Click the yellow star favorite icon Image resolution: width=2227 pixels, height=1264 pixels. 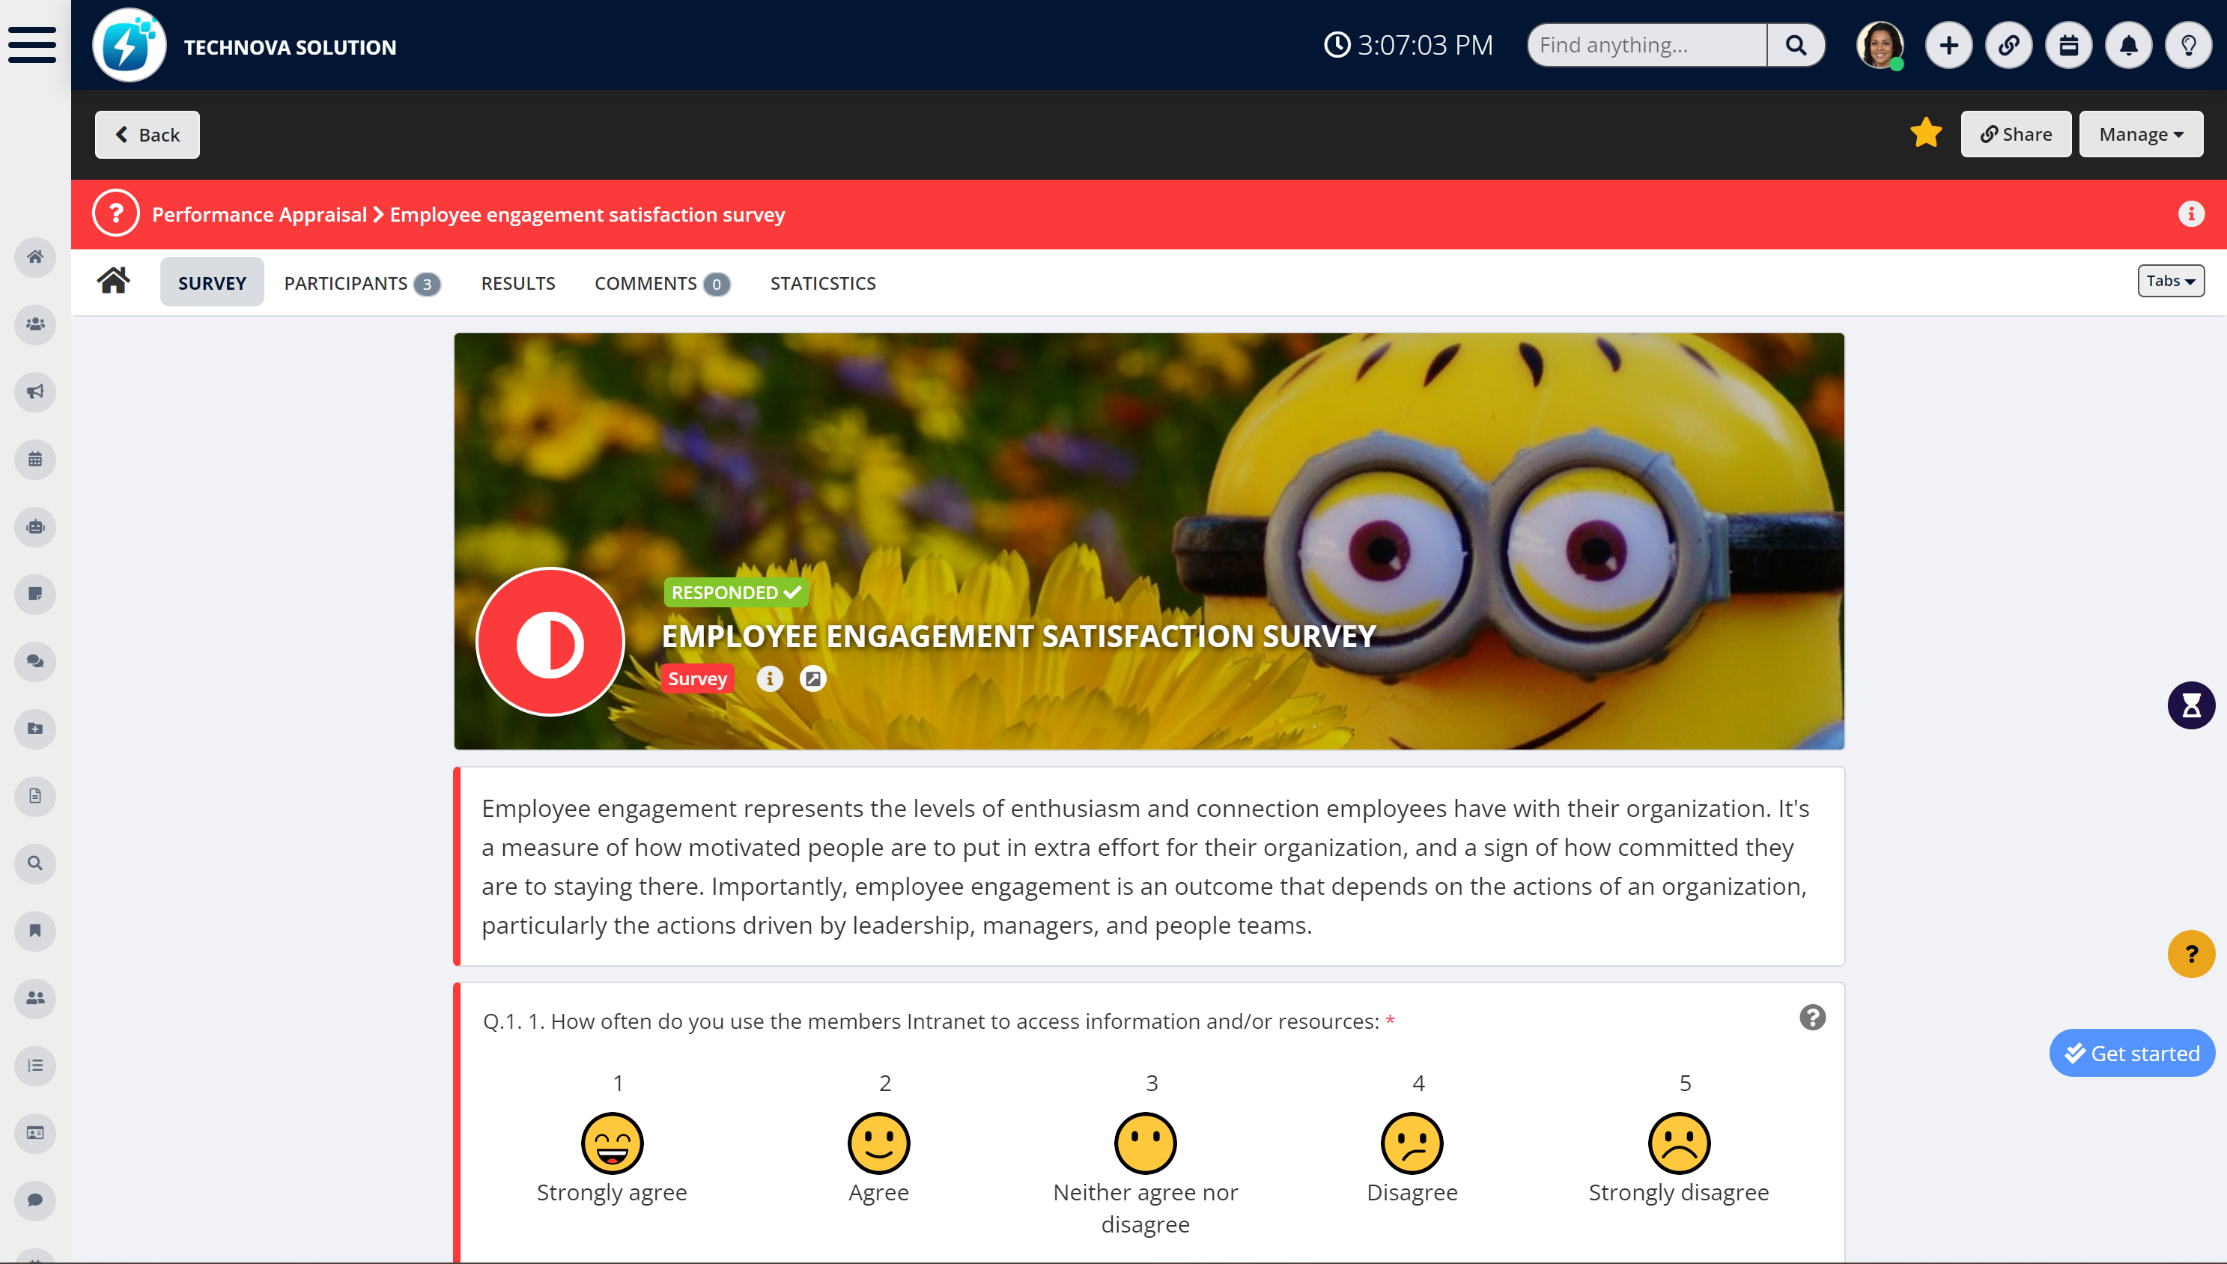1925,133
